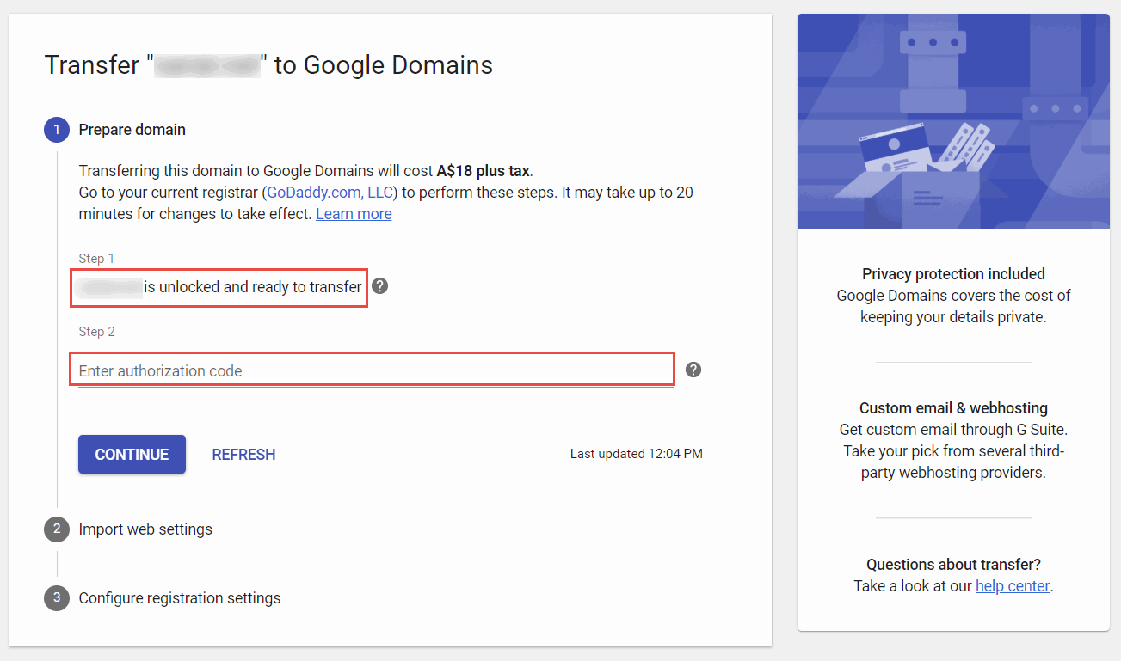The height and width of the screenshot is (661, 1121).
Task: Click the Last updated 12:04 PM timestamp
Action: [x=636, y=454]
